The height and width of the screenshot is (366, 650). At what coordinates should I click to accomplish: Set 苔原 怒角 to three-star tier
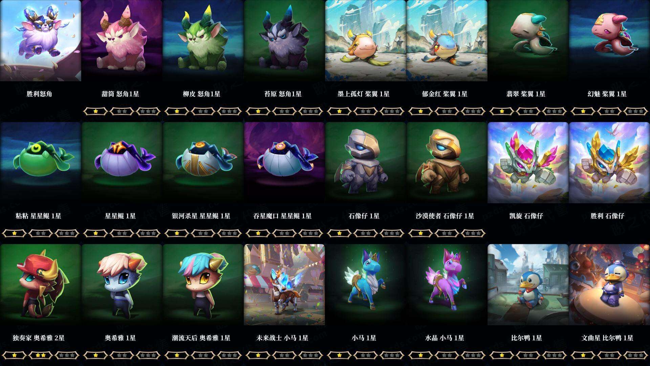click(310, 111)
